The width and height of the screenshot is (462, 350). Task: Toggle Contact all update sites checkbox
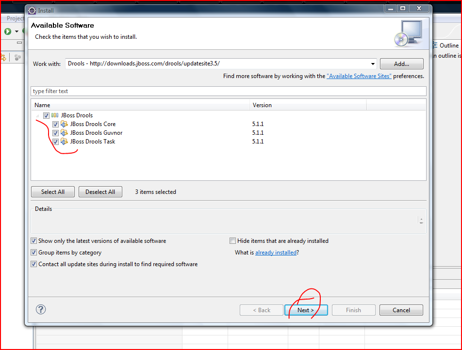(x=34, y=264)
